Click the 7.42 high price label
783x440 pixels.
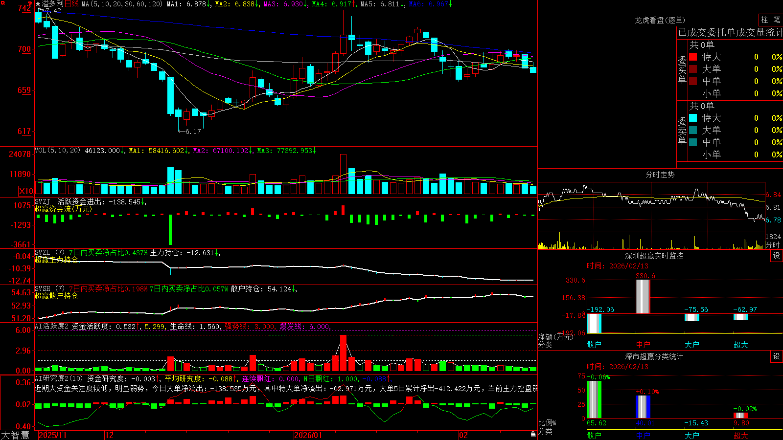click(53, 11)
